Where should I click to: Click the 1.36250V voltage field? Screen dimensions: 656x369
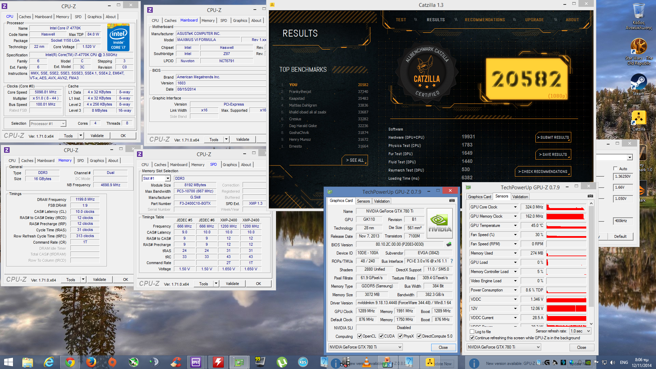623,177
